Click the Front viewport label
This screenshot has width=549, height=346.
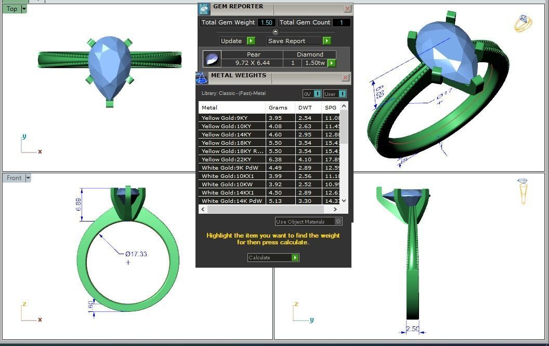[14, 178]
